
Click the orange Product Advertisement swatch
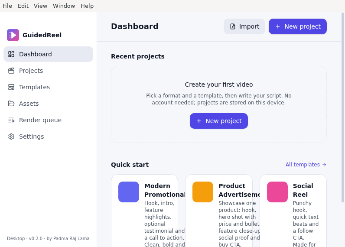click(x=203, y=192)
